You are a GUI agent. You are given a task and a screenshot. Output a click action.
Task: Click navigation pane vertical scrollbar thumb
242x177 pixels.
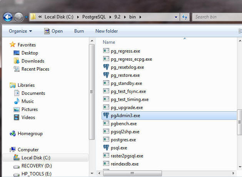pos(92,92)
